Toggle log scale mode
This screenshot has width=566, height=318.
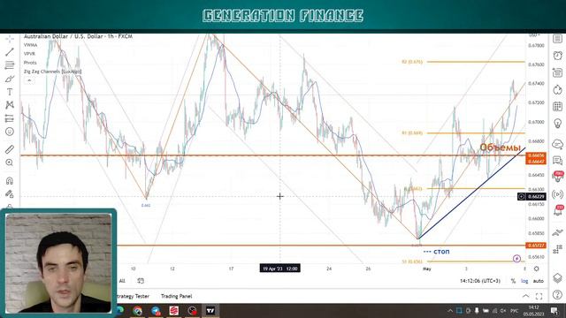tap(524, 281)
